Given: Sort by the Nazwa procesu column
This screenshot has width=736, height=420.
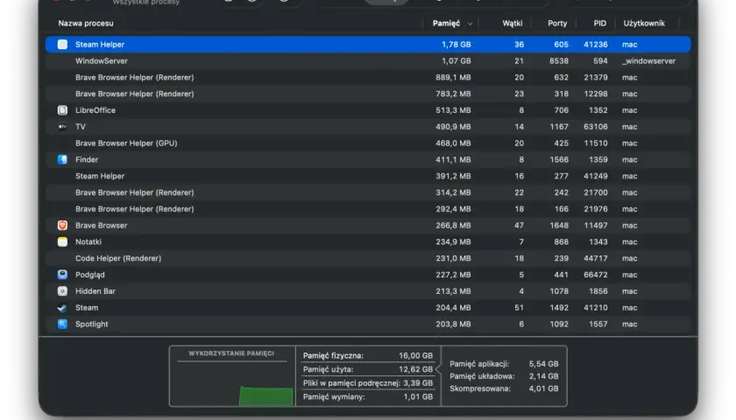Looking at the screenshot, I should (86, 23).
